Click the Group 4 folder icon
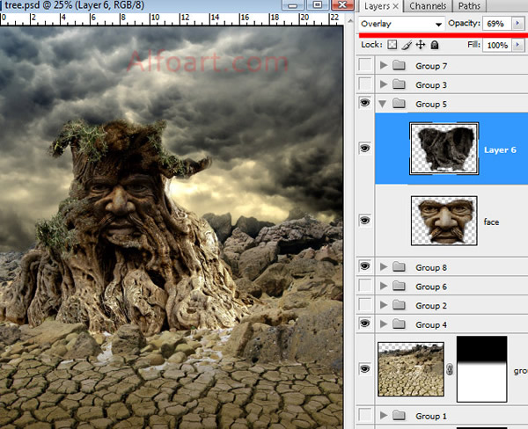Viewport: 528px width, 429px height. tap(398, 324)
